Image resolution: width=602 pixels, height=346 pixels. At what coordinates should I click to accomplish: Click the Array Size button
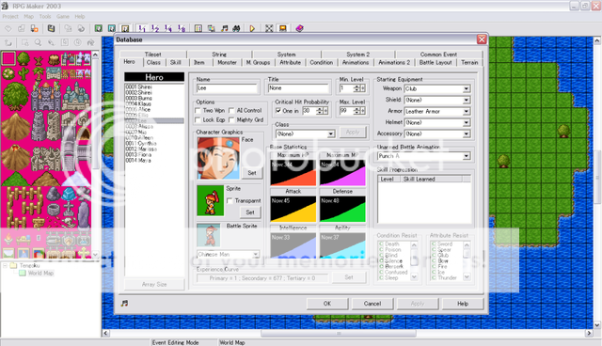154,284
